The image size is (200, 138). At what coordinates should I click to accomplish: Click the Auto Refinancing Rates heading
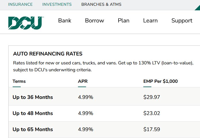coord(48,54)
